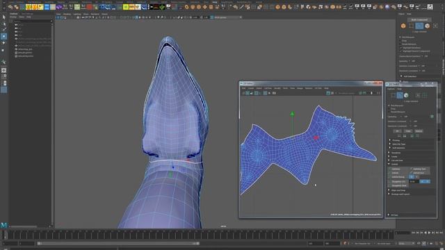445x250 pixels.
Task: Click the Maya logo icon at bottom left
Action: point(3,225)
